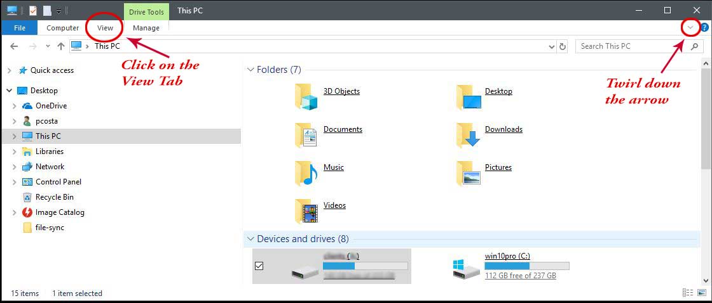Open the address bar history dropdown
Screen dimensions: 712x303
click(x=552, y=46)
